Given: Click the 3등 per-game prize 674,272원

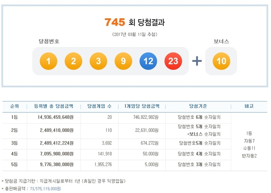Looking at the screenshot, I should pyautogui.click(x=147, y=143).
